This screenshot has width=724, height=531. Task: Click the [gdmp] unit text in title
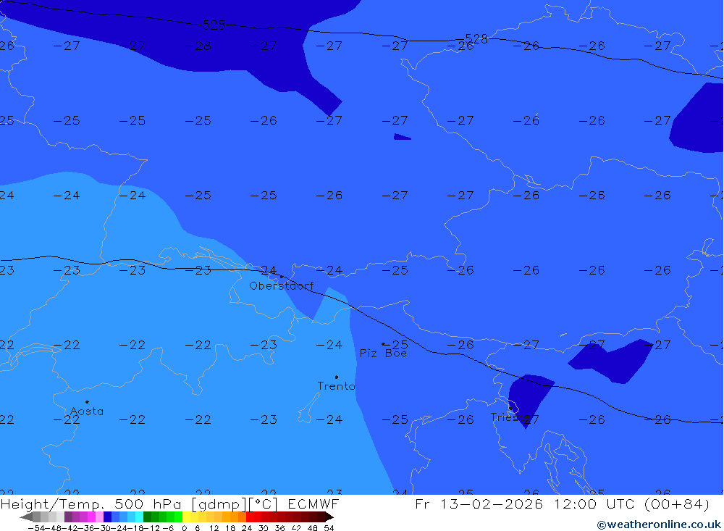coord(218,504)
